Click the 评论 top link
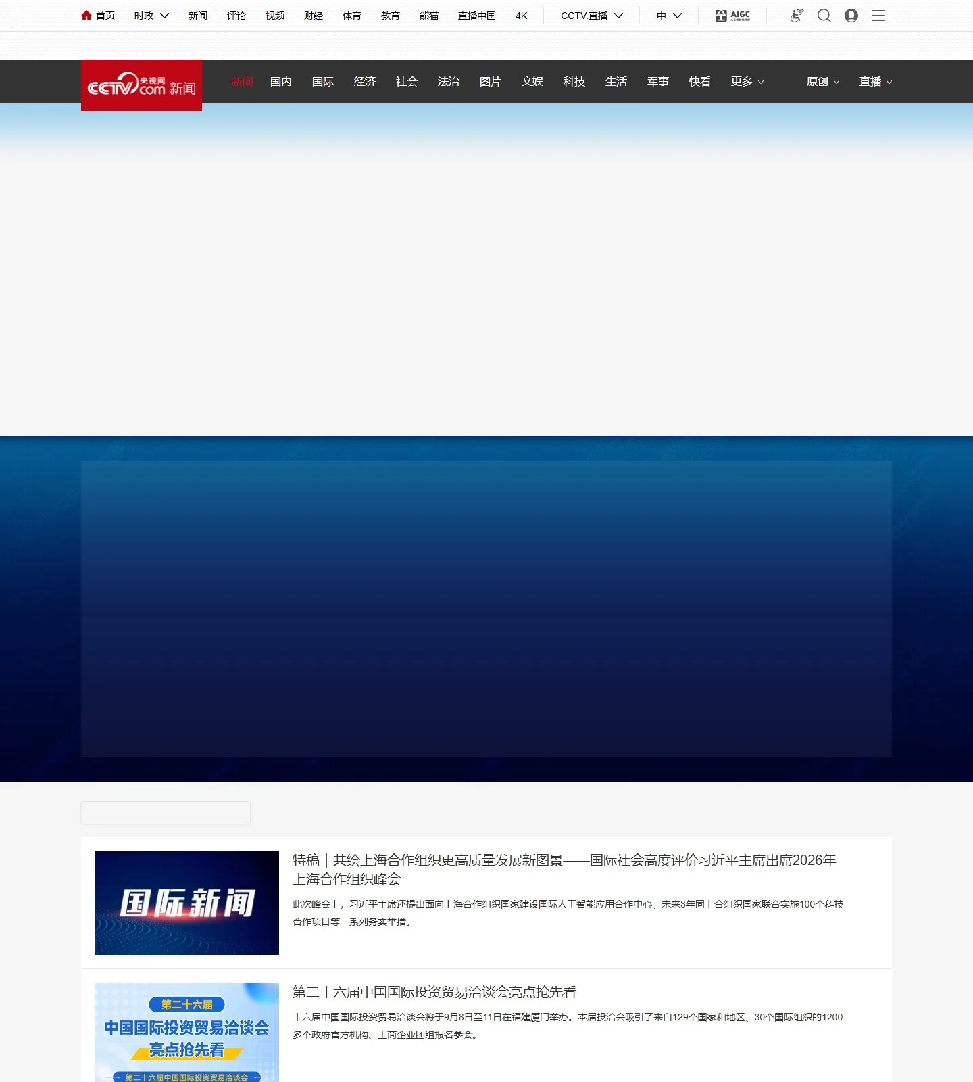The width and height of the screenshot is (973, 1082). pyautogui.click(x=236, y=16)
